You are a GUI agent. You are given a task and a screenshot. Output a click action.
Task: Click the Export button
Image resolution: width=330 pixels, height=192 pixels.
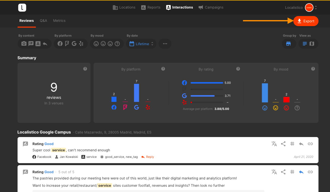pos(306,21)
